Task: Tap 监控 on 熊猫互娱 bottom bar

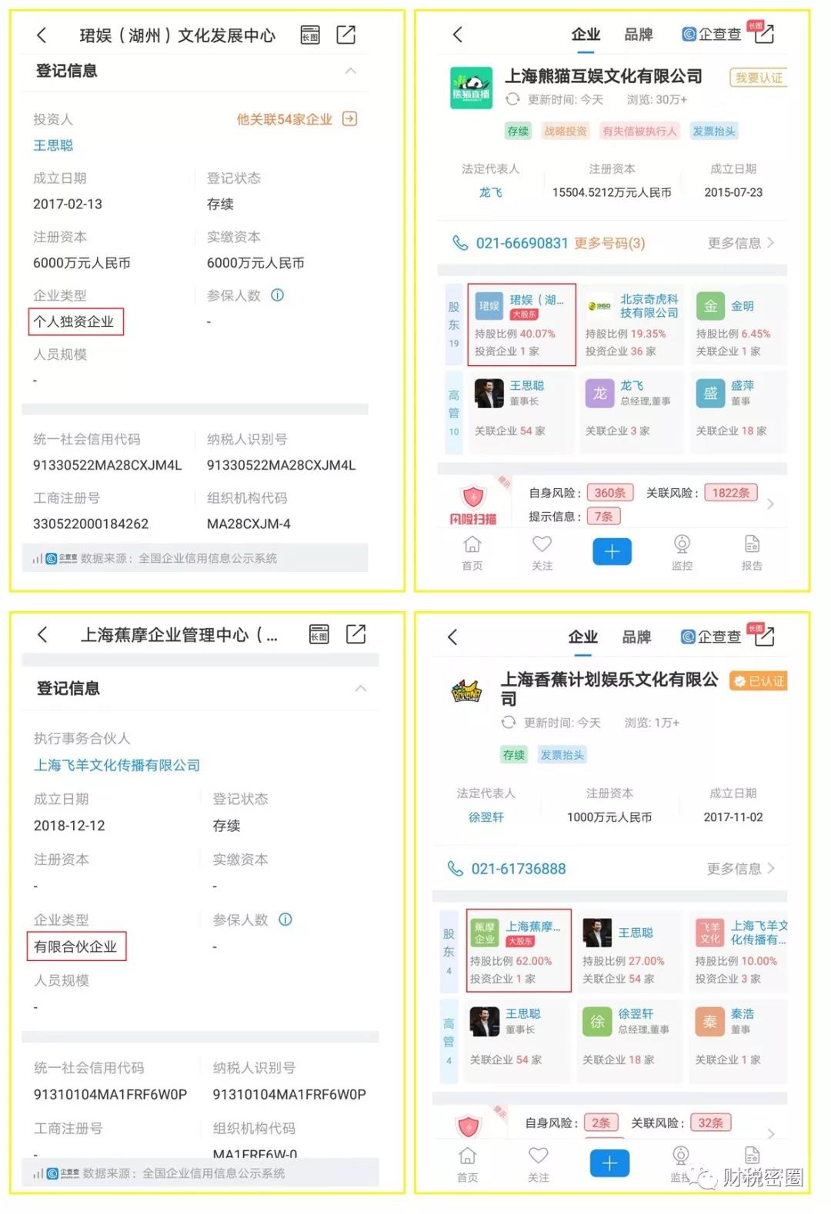Action: tap(682, 553)
